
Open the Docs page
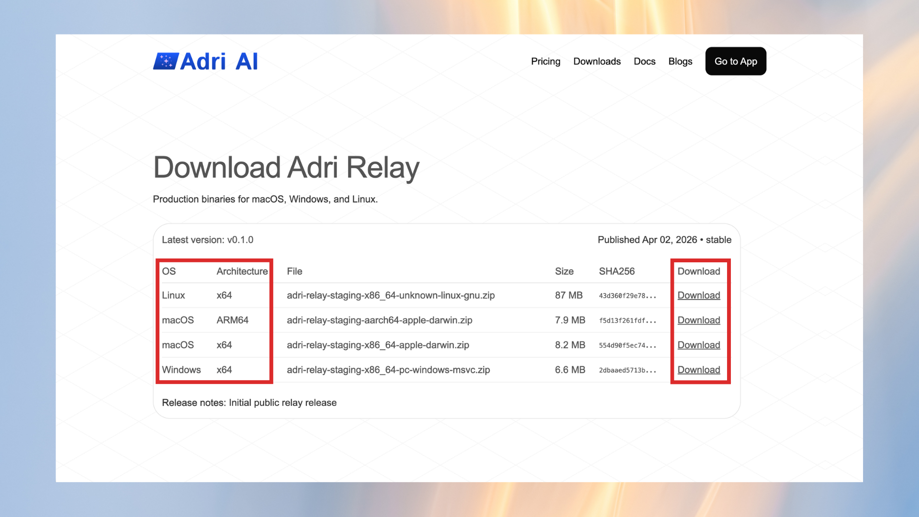click(644, 61)
